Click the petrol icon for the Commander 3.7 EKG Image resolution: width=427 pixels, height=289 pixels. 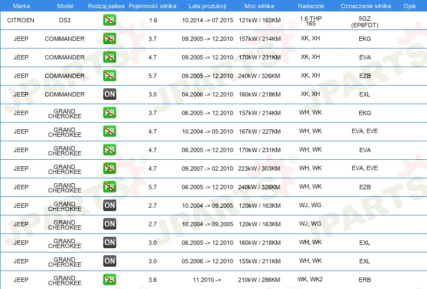pyautogui.click(x=109, y=39)
